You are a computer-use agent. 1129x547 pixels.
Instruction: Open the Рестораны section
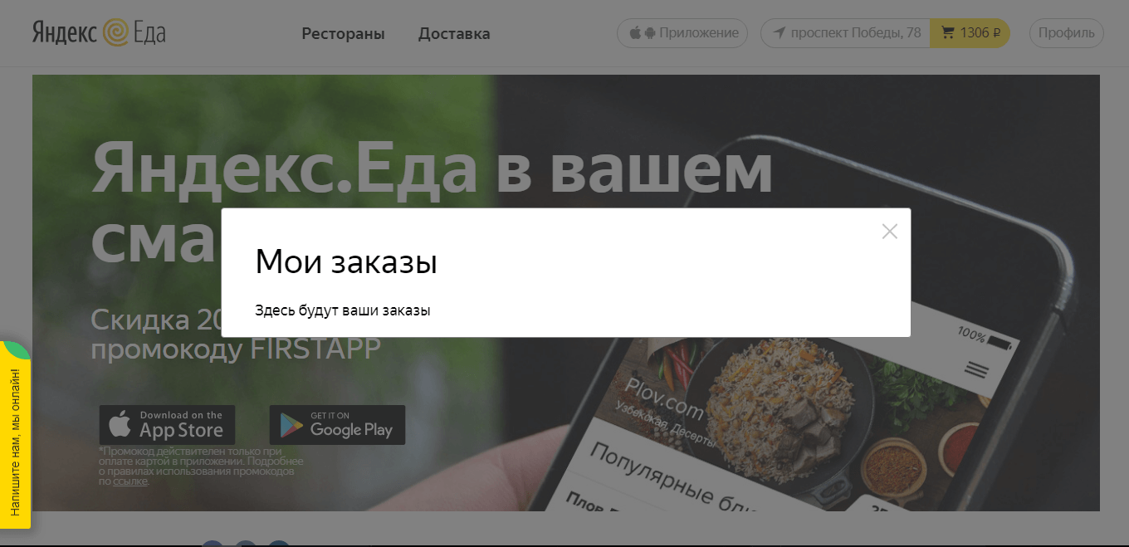click(343, 34)
